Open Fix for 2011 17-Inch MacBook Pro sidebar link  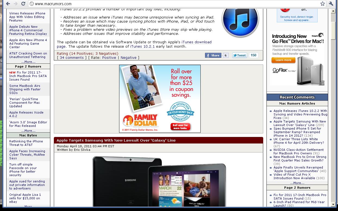pyautogui.click(x=28, y=76)
